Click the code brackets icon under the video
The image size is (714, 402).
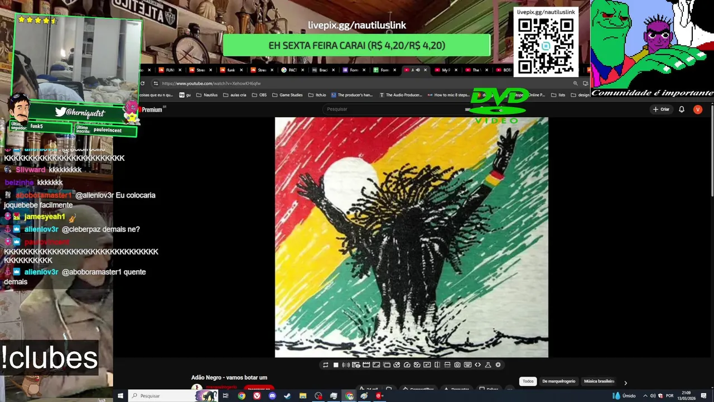(x=477, y=365)
